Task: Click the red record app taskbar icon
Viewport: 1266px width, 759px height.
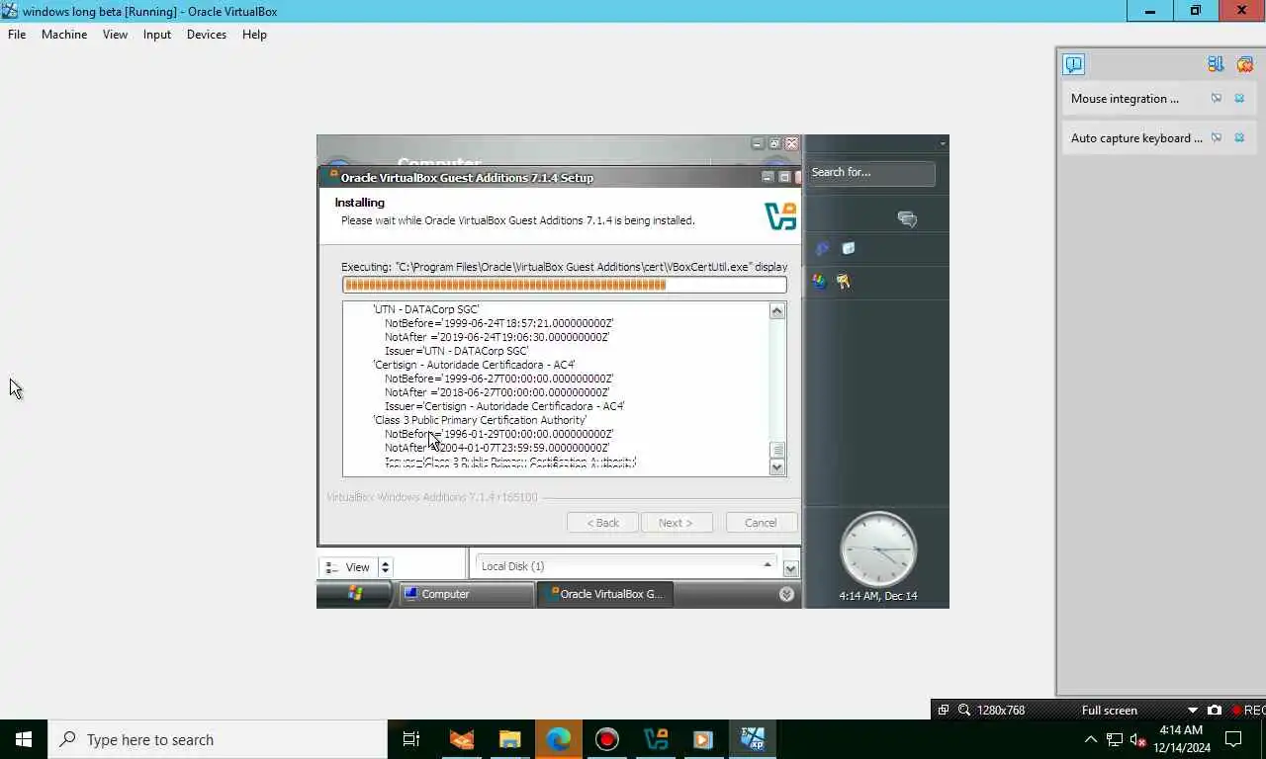Action: [x=606, y=739]
